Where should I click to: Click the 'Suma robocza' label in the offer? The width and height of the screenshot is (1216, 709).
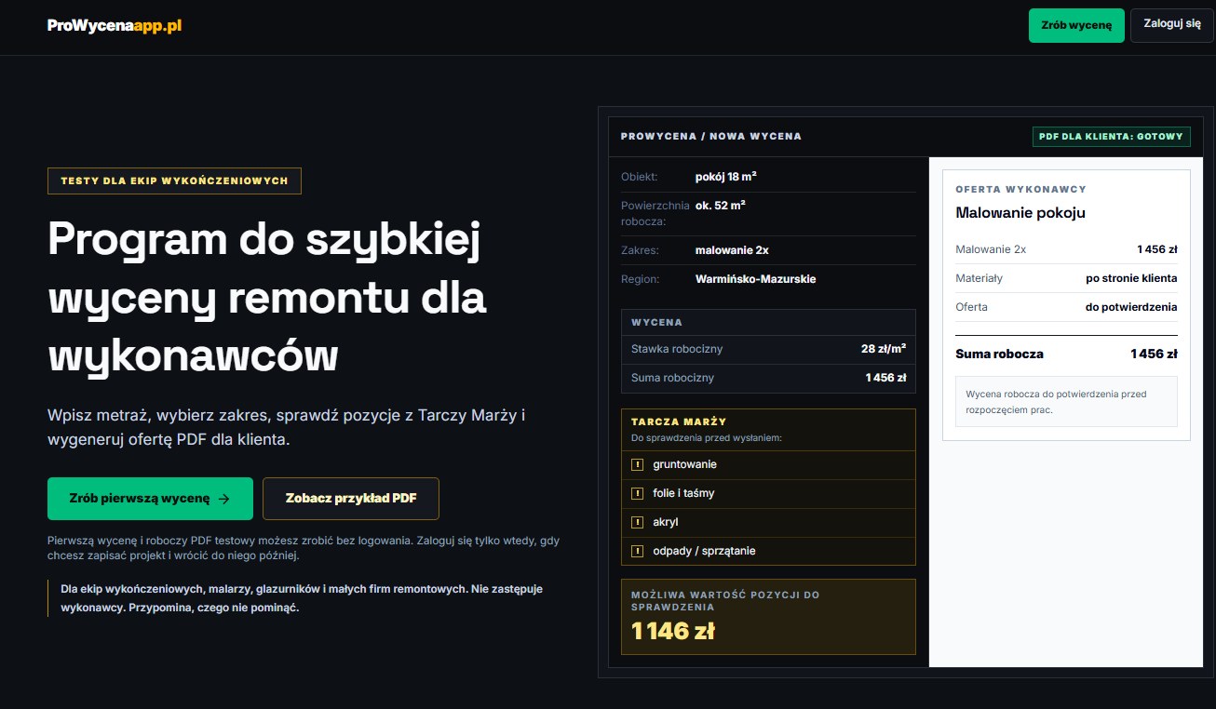coord(999,354)
